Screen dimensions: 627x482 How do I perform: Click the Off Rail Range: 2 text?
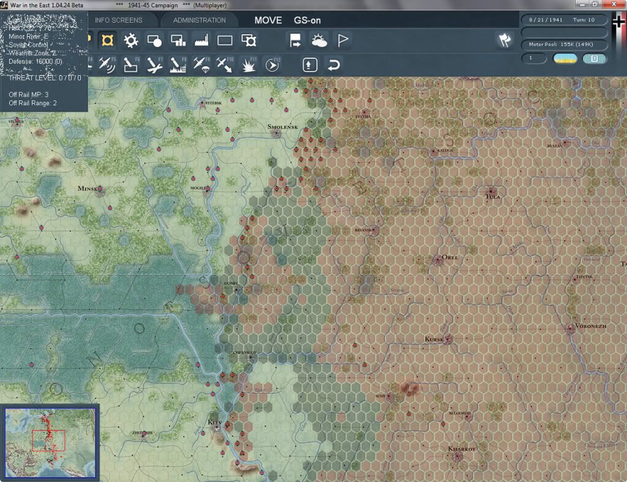32,103
